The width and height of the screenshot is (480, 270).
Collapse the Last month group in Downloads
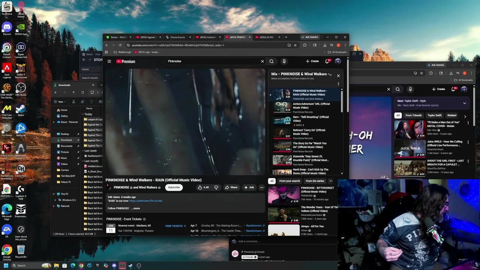83,161
